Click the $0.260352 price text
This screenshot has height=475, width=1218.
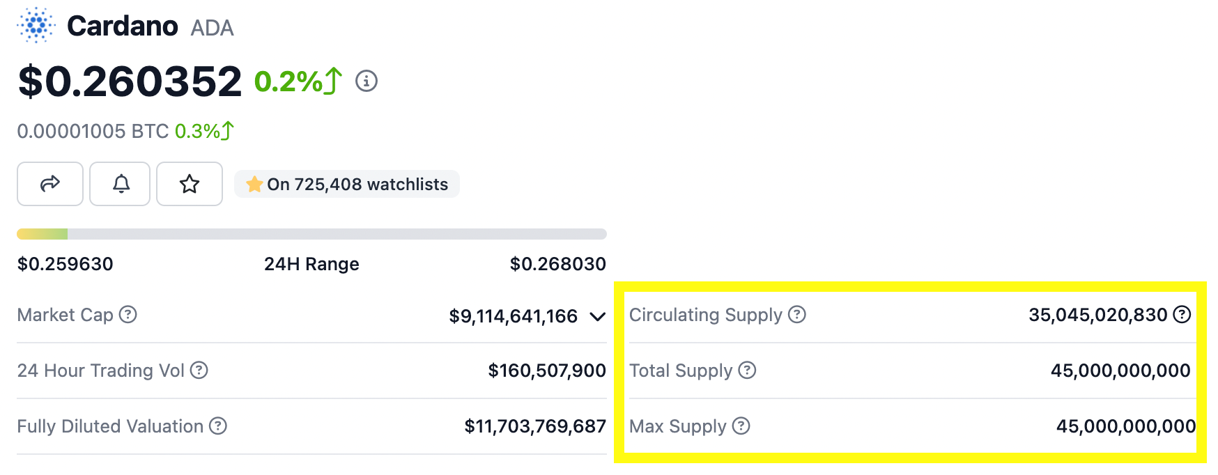click(x=130, y=81)
